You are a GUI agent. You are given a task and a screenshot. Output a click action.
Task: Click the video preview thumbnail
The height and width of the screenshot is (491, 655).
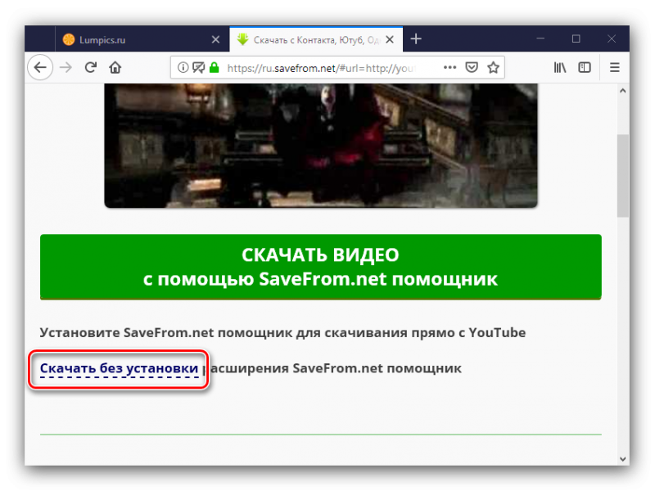[321, 146]
